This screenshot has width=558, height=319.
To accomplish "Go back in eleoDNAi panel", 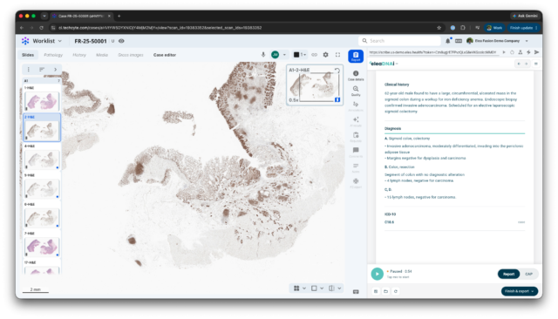I will coord(519,64).
